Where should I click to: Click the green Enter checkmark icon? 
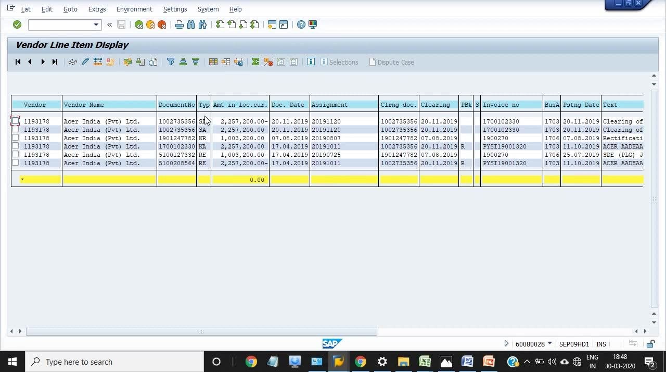pos(17,24)
